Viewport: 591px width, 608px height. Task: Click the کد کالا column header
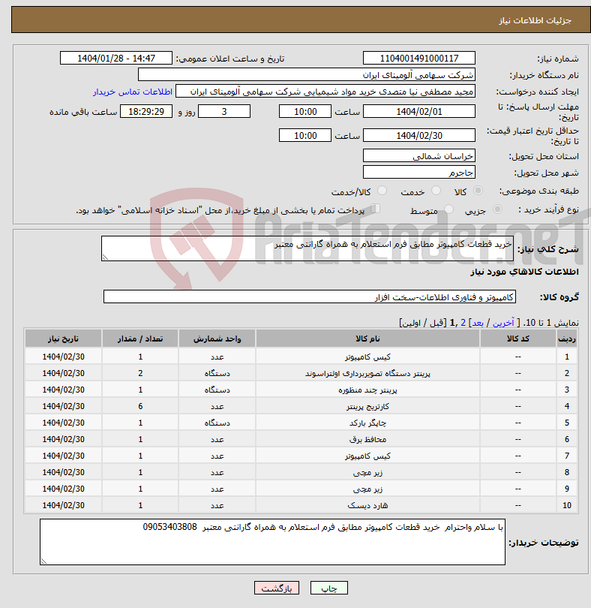point(518,339)
